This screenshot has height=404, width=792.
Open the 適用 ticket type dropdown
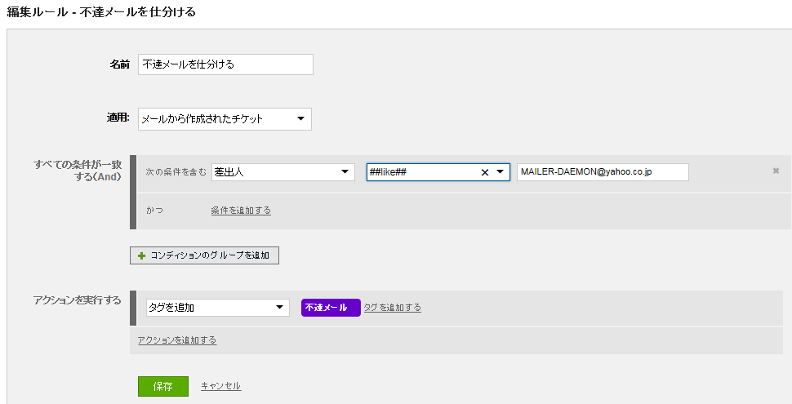[225, 119]
